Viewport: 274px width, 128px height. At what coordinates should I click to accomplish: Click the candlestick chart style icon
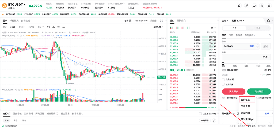(x=48, y=27)
